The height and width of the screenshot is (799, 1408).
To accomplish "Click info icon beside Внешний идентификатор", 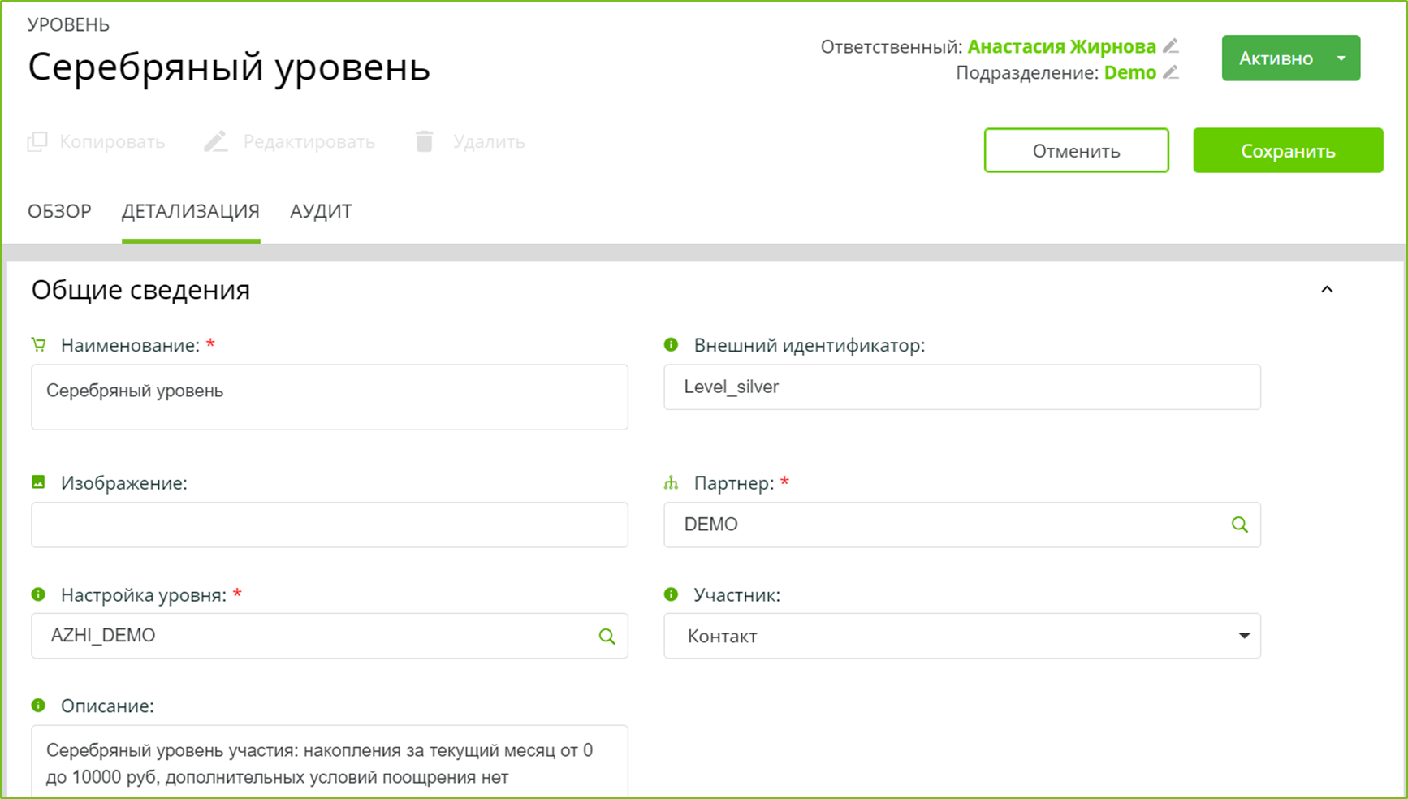I will coord(671,345).
